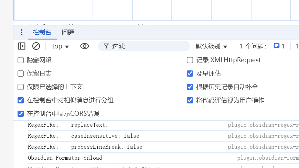Screen dimensions: 299x168
Task: Enable the 保留日志 checkbox
Action: (21, 74)
